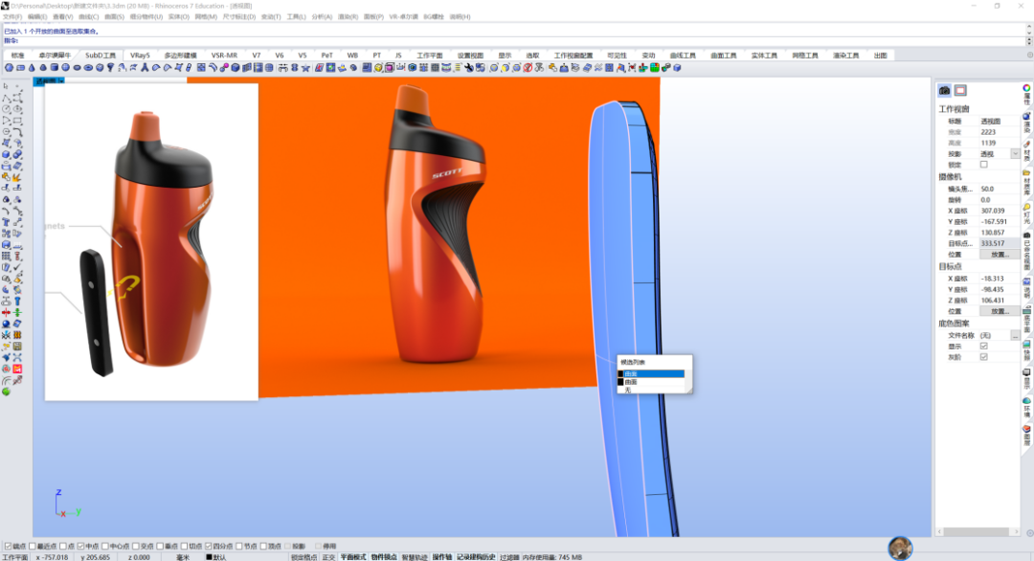Open the 分析(A) menu
This screenshot has height=561, width=1034.
tap(321, 16)
